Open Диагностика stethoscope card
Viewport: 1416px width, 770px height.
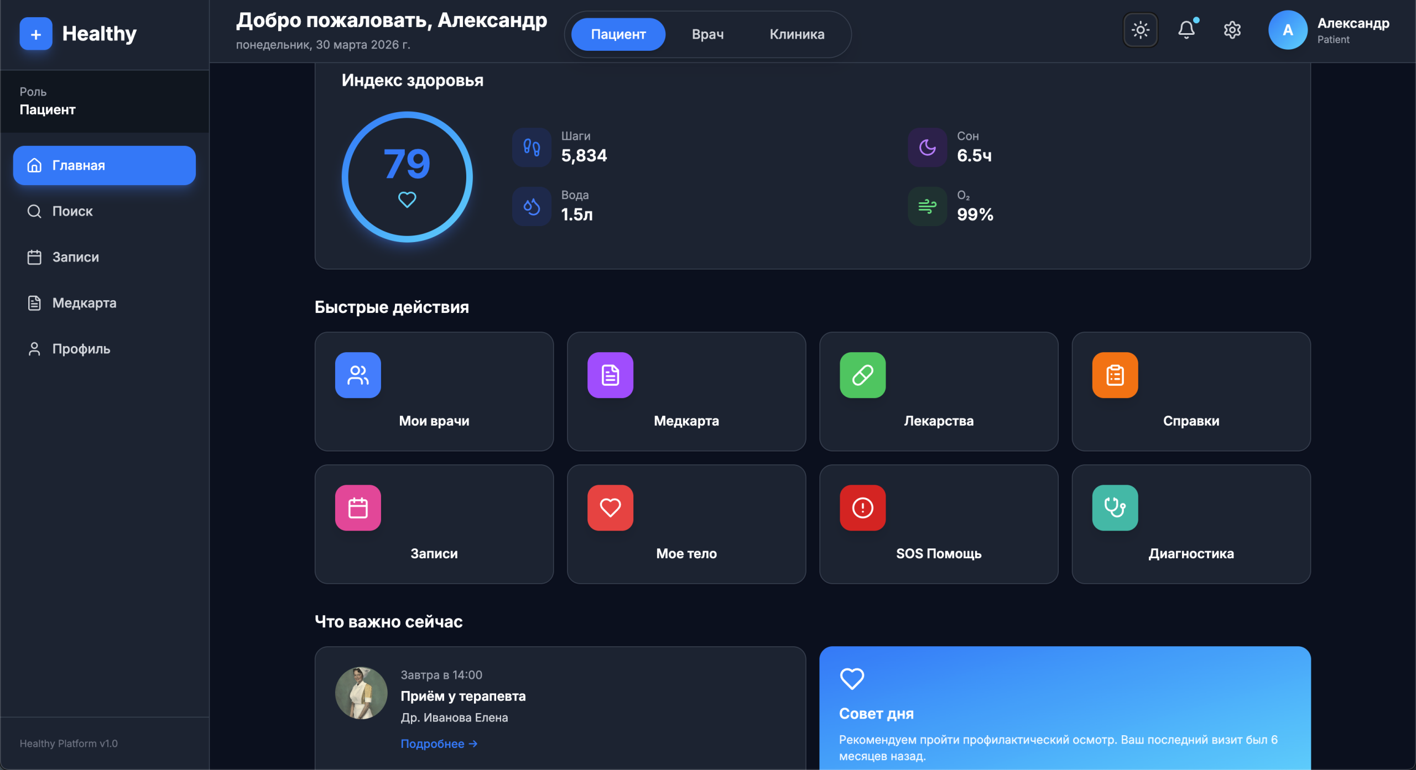click(x=1190, y=524)
